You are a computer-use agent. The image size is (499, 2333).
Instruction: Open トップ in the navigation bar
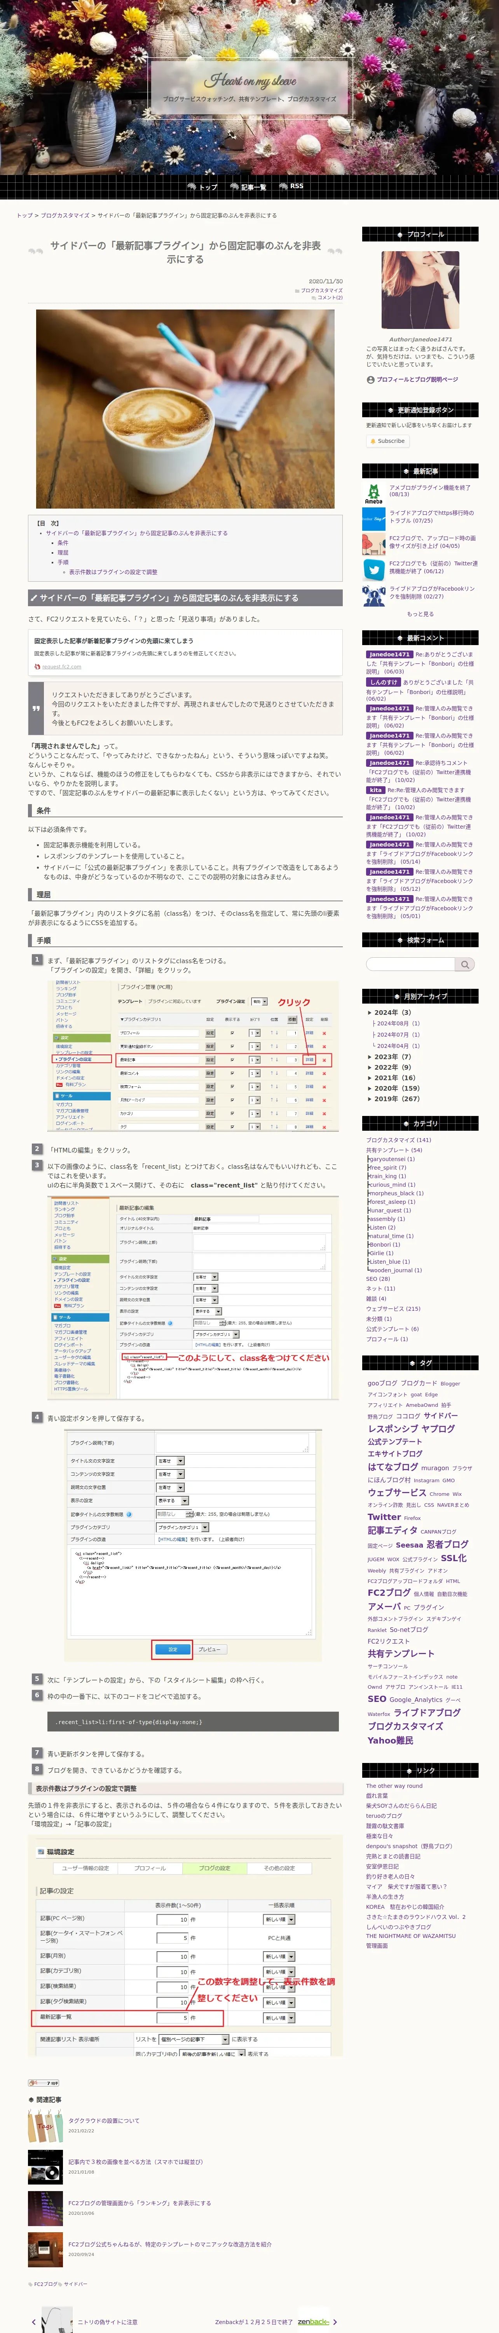pos(203,187)
